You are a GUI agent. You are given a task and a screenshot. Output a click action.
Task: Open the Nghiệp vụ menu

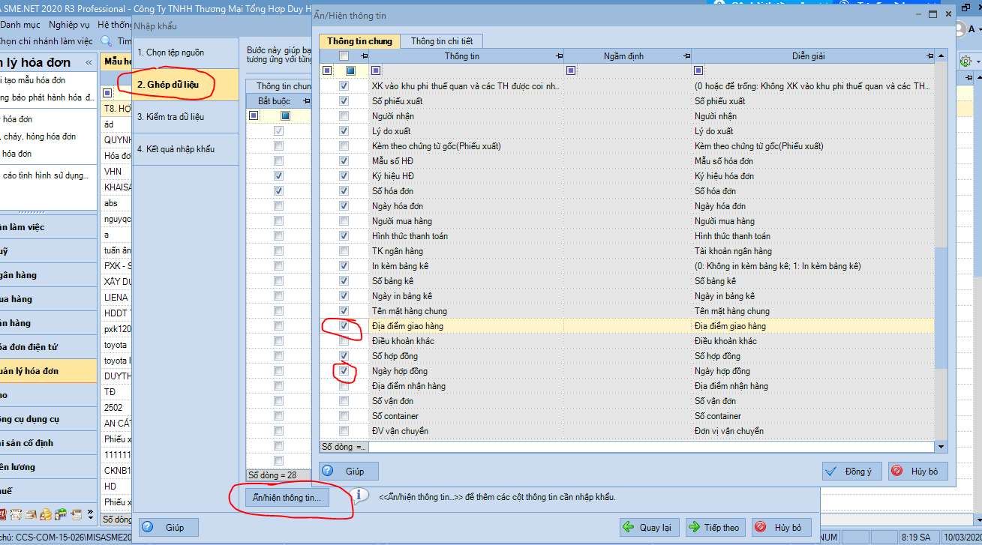click(70, 25)
